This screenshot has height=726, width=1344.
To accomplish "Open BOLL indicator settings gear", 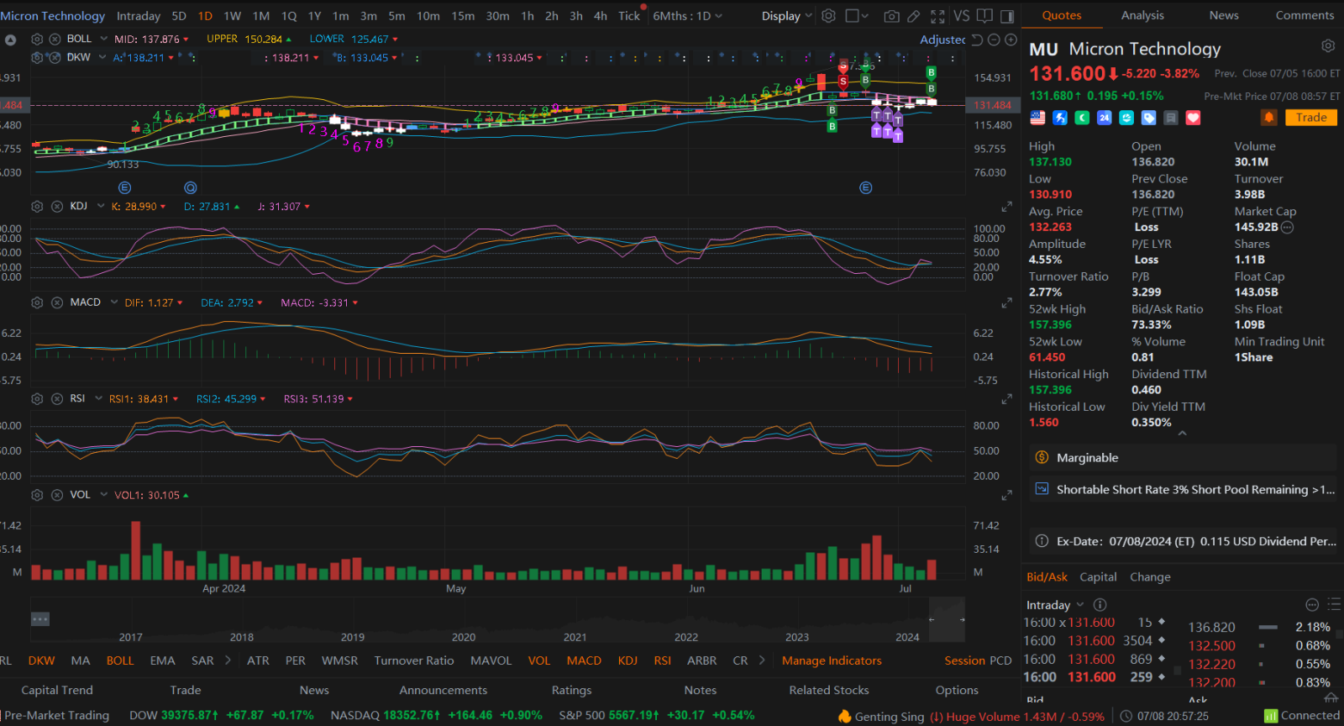I will 37,39.
